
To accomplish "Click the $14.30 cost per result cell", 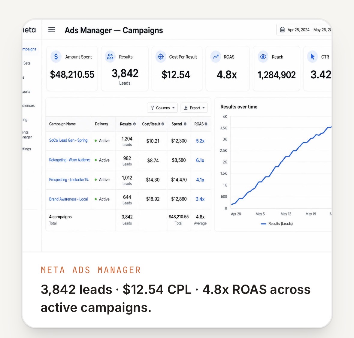I will [153, 180].
